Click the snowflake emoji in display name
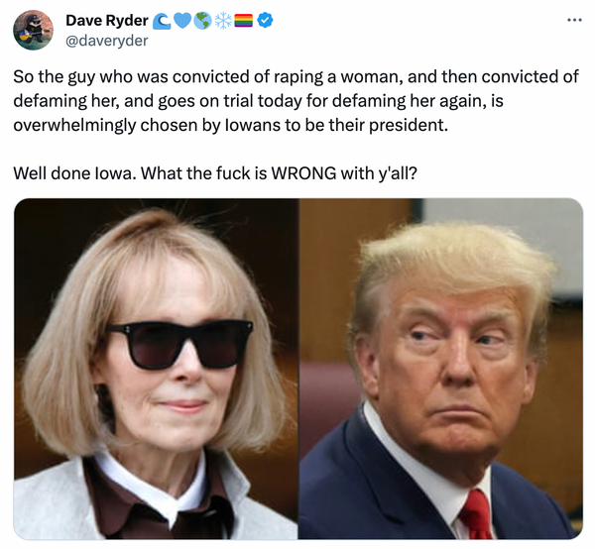This screenshot has height=549, width=595. click(223, 21)
